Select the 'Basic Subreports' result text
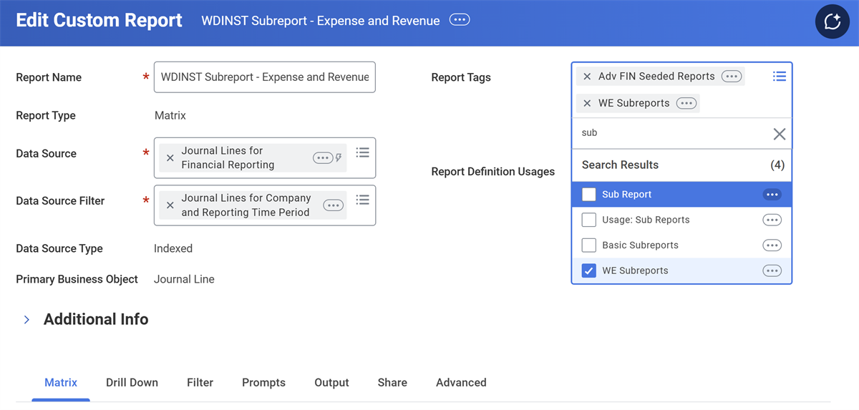The height and width of the screenshot is (410, 859). 640,245
